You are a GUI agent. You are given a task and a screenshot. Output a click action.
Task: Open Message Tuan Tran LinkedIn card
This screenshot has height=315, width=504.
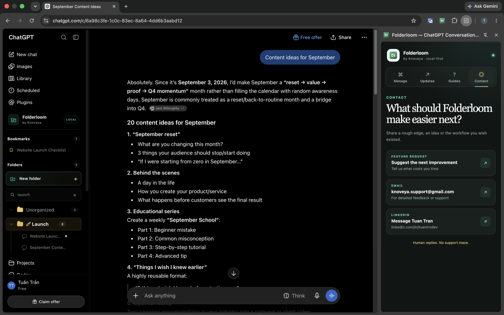(441, 221)
